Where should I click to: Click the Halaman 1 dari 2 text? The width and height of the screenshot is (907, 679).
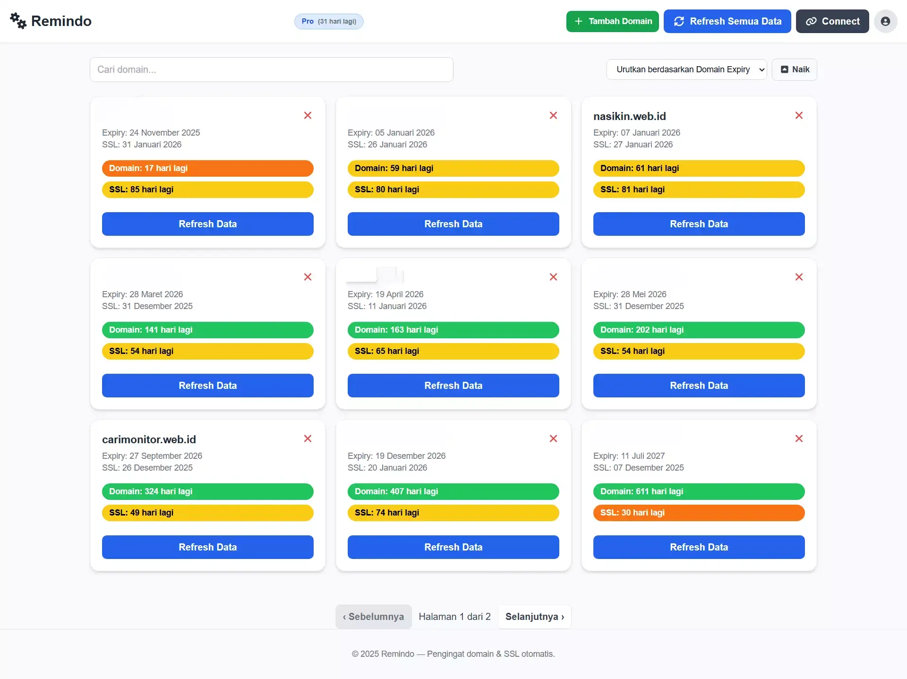pos(454,617)
